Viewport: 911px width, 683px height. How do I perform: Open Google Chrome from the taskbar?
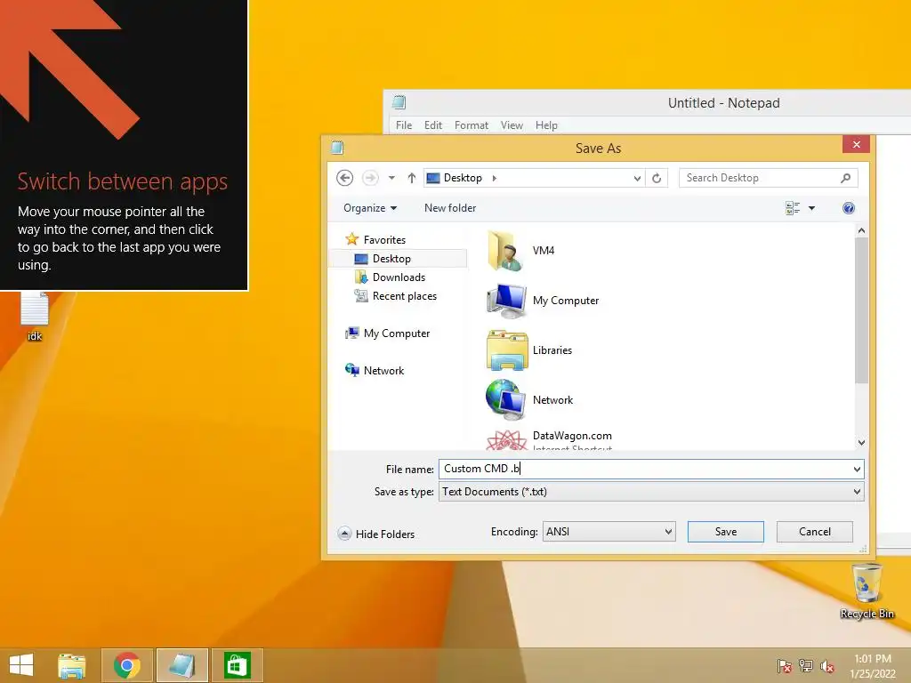tap(127, 665)
